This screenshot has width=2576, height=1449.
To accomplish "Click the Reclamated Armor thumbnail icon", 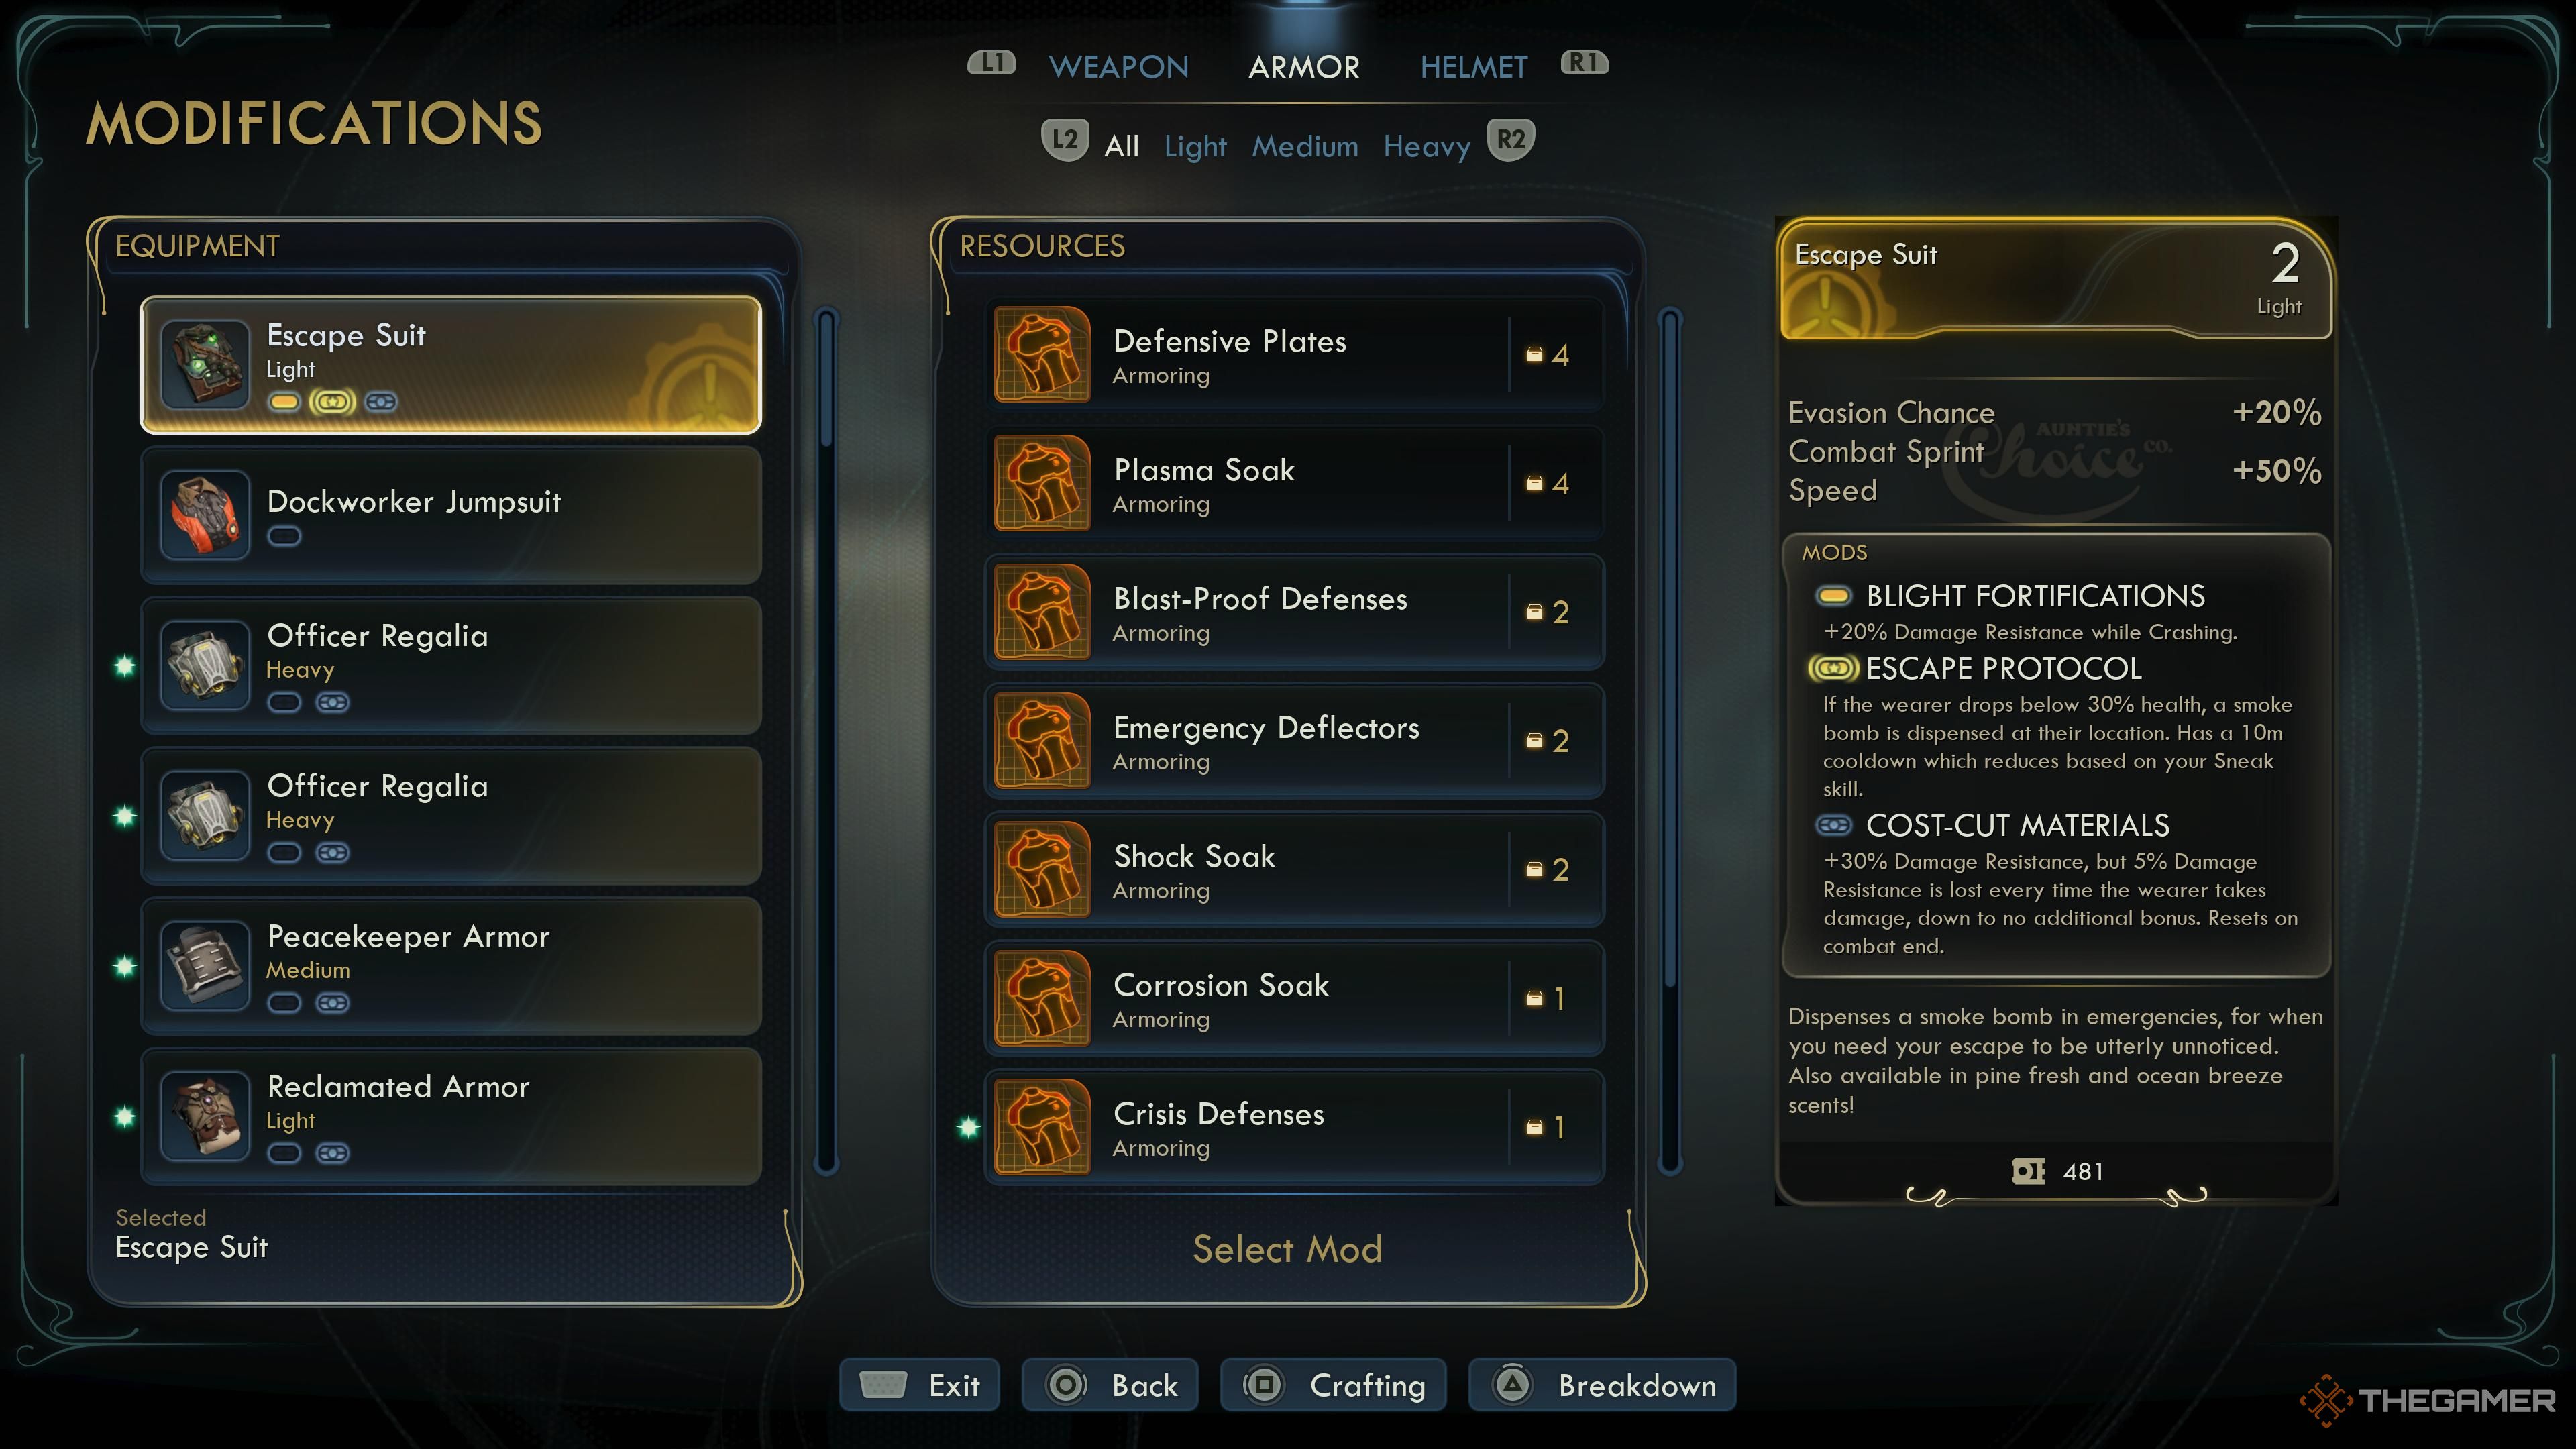I will tap(205, 1116).
